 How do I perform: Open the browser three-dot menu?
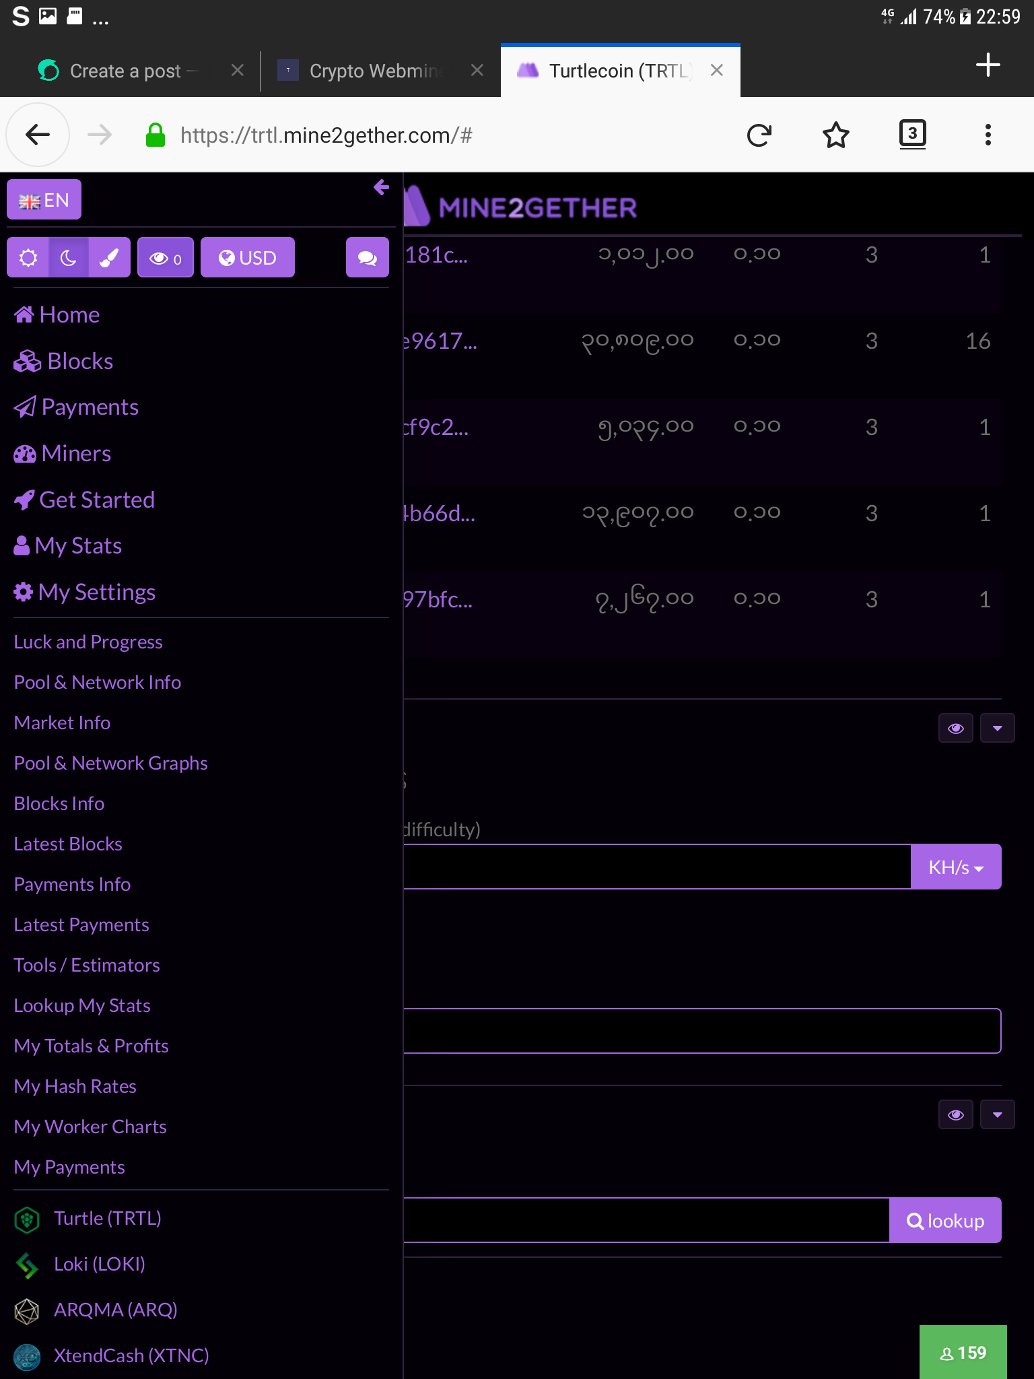(x=988, y=135)
